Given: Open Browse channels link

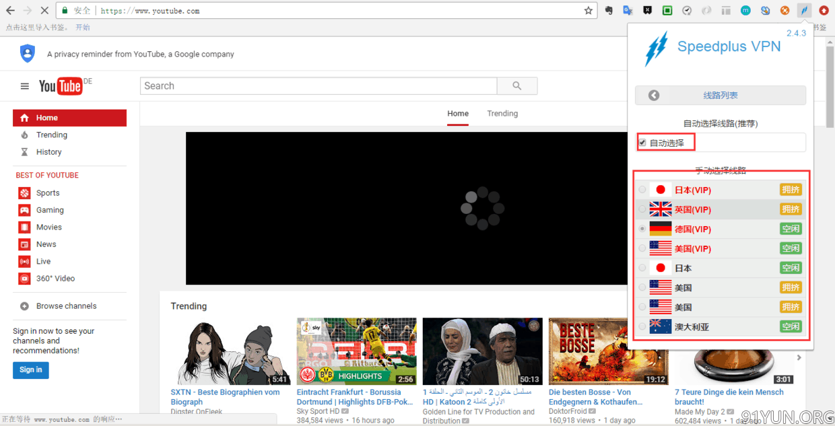Looking at the screenshot, I should pyautogui.click(x=66, y=306).
